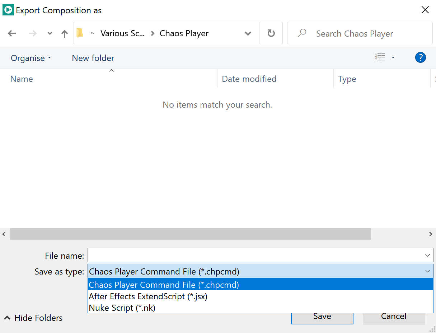Expand the File name dropdown arrow
436x333 pixels.
pyautogui.click(x=427, y=255)
